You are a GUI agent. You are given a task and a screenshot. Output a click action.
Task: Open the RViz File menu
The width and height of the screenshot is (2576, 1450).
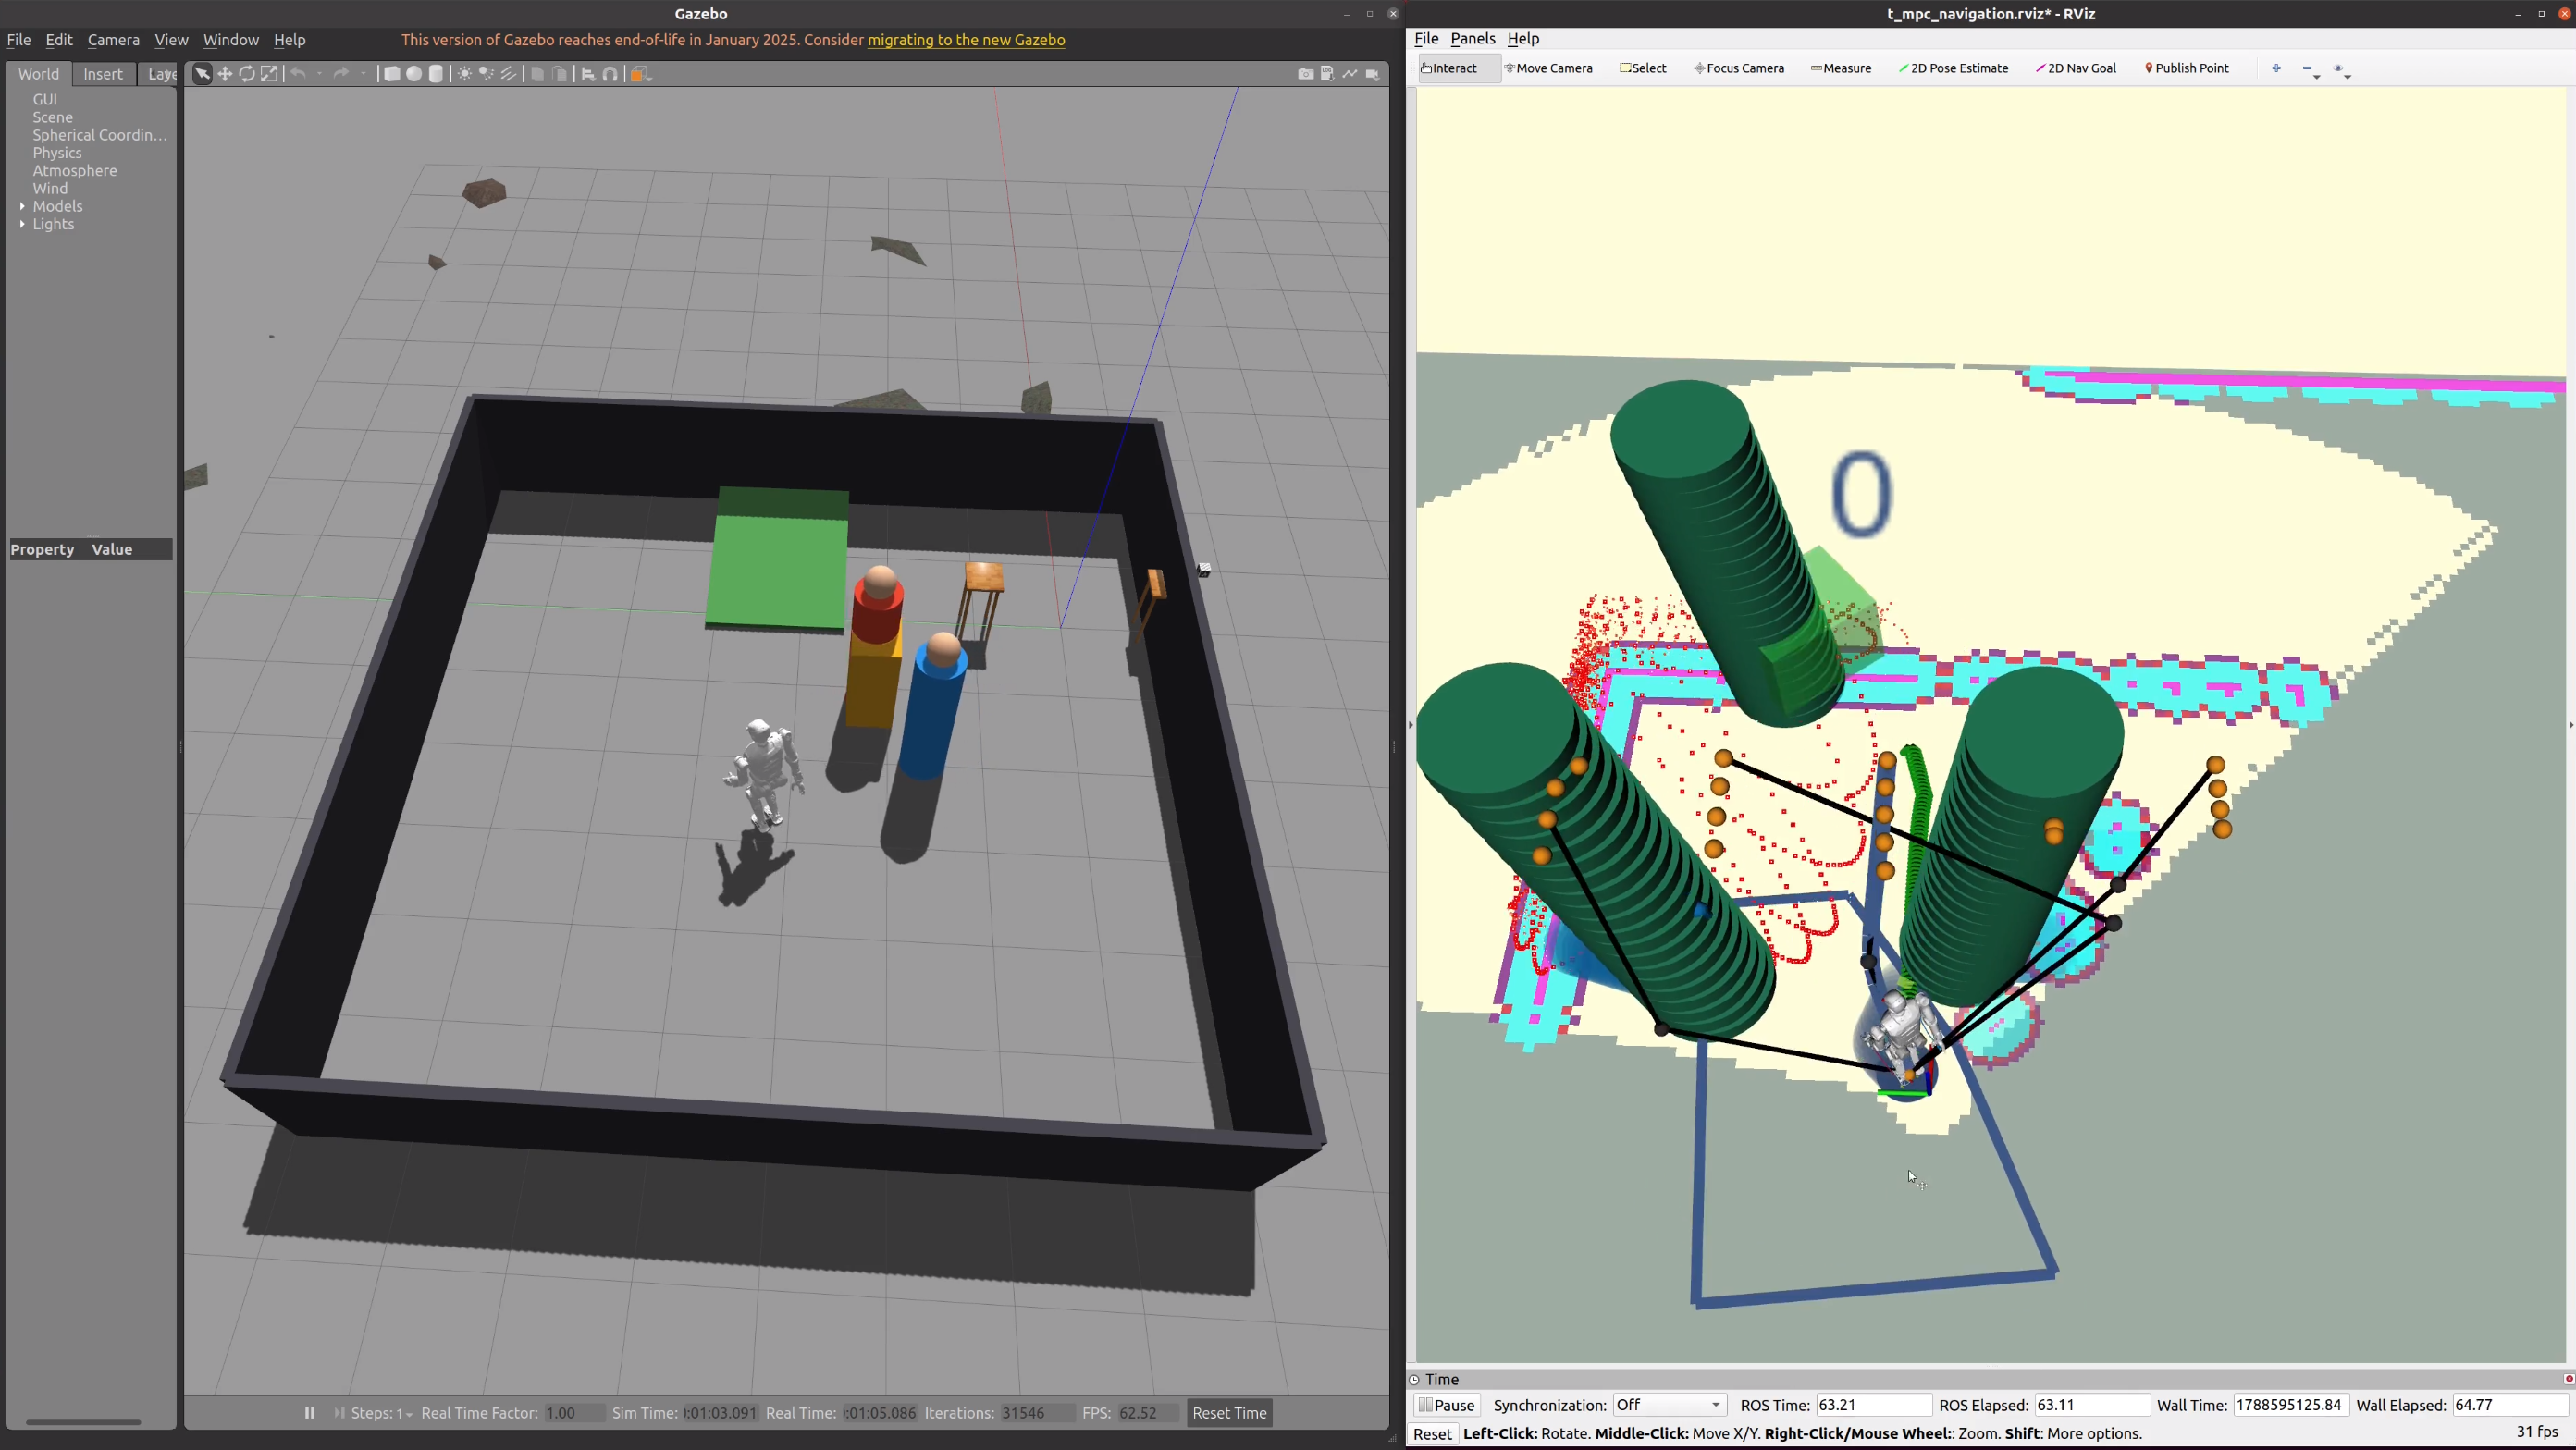1426,38
